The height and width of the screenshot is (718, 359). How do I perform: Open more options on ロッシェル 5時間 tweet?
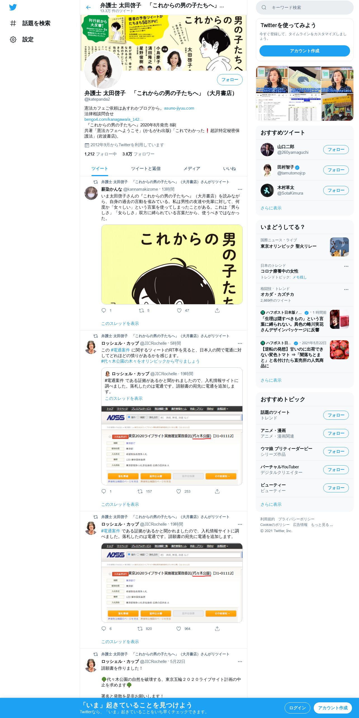[x=240, y=343]
